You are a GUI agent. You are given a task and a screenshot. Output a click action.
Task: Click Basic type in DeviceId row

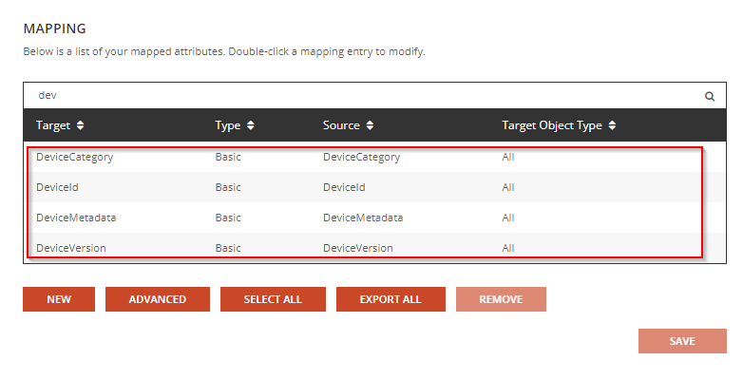[x=228, y=187]
